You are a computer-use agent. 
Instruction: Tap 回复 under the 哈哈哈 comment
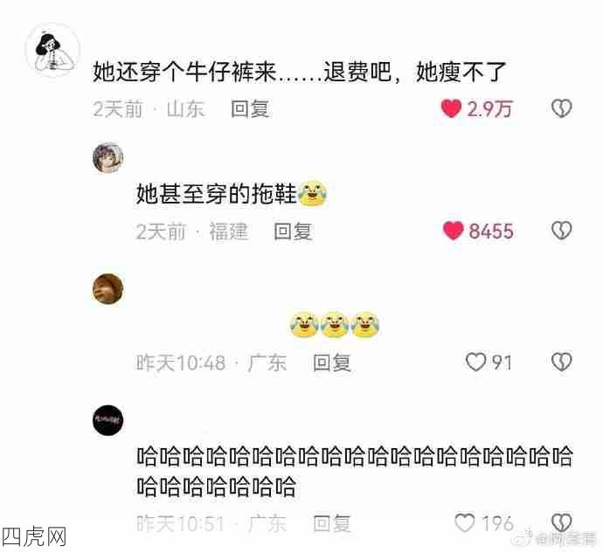(332, 523)
